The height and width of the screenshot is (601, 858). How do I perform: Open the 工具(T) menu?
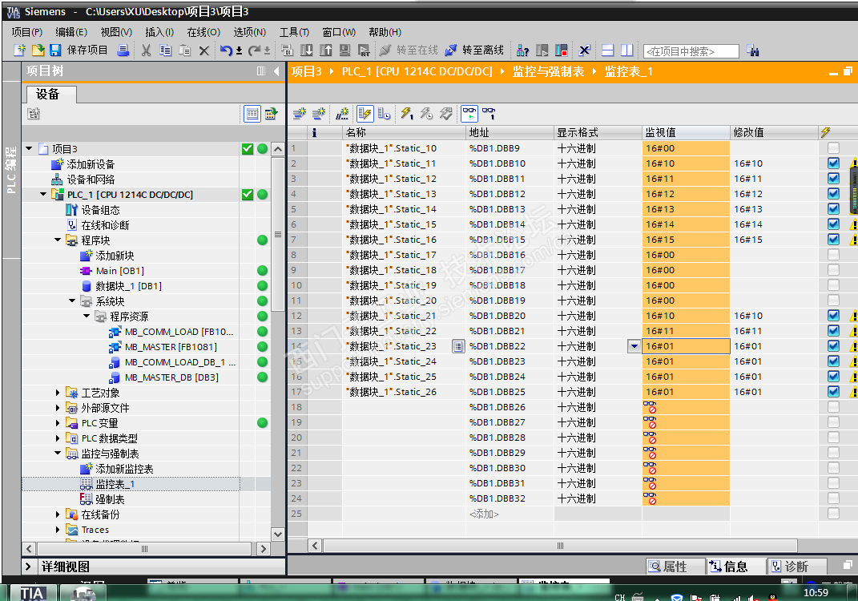coord(294,32)
